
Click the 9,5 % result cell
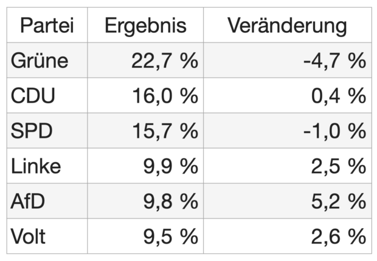click(170, 236)
